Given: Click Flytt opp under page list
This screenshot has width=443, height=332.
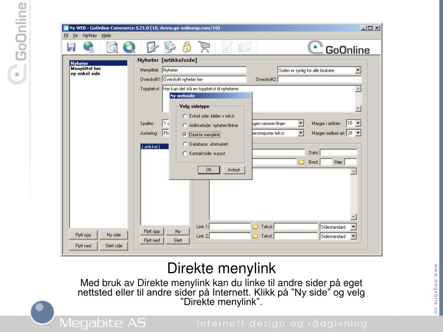Looking at the screenshot, I should pos(83,235).
